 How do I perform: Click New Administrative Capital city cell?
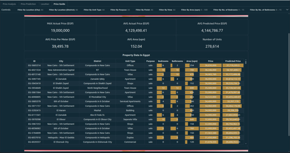61,70
